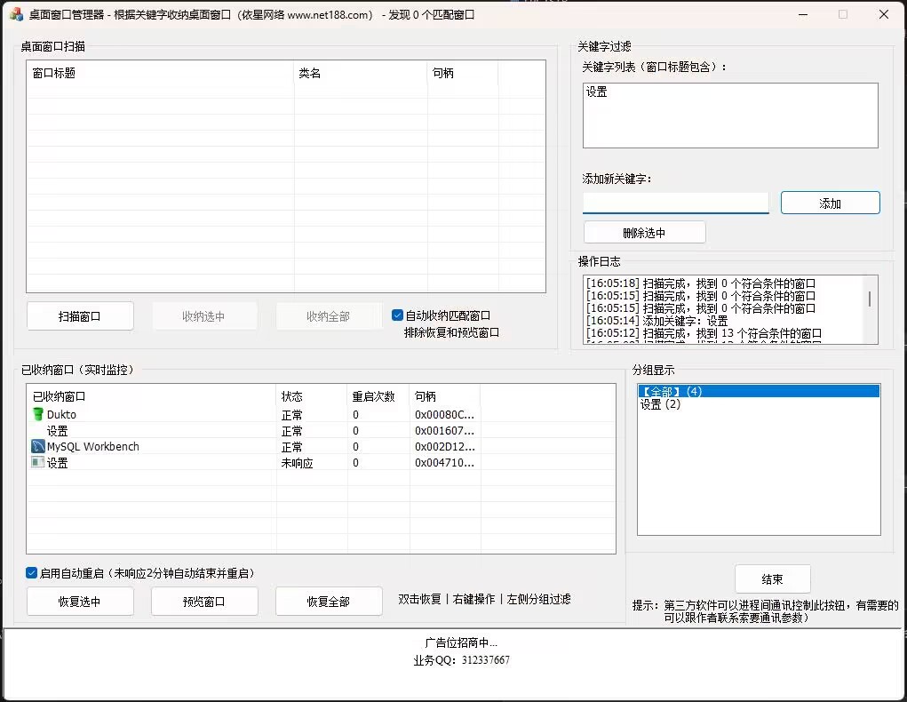Click the new keyword input field
Screen dimensions: 907x702
click(x=675, y=203)
